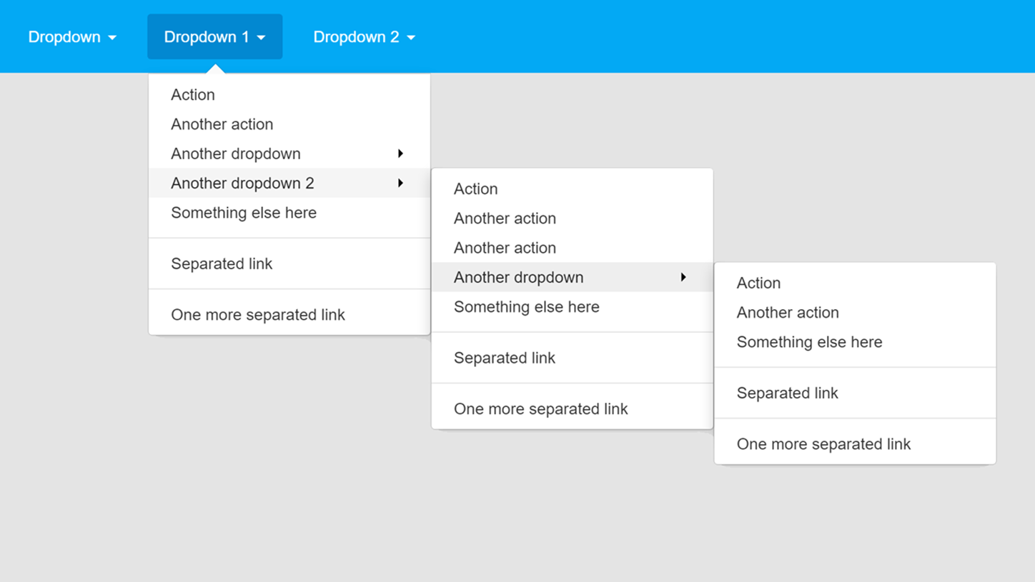
Task: Select Action in the first dropdown menu
Action: [192, 94]
